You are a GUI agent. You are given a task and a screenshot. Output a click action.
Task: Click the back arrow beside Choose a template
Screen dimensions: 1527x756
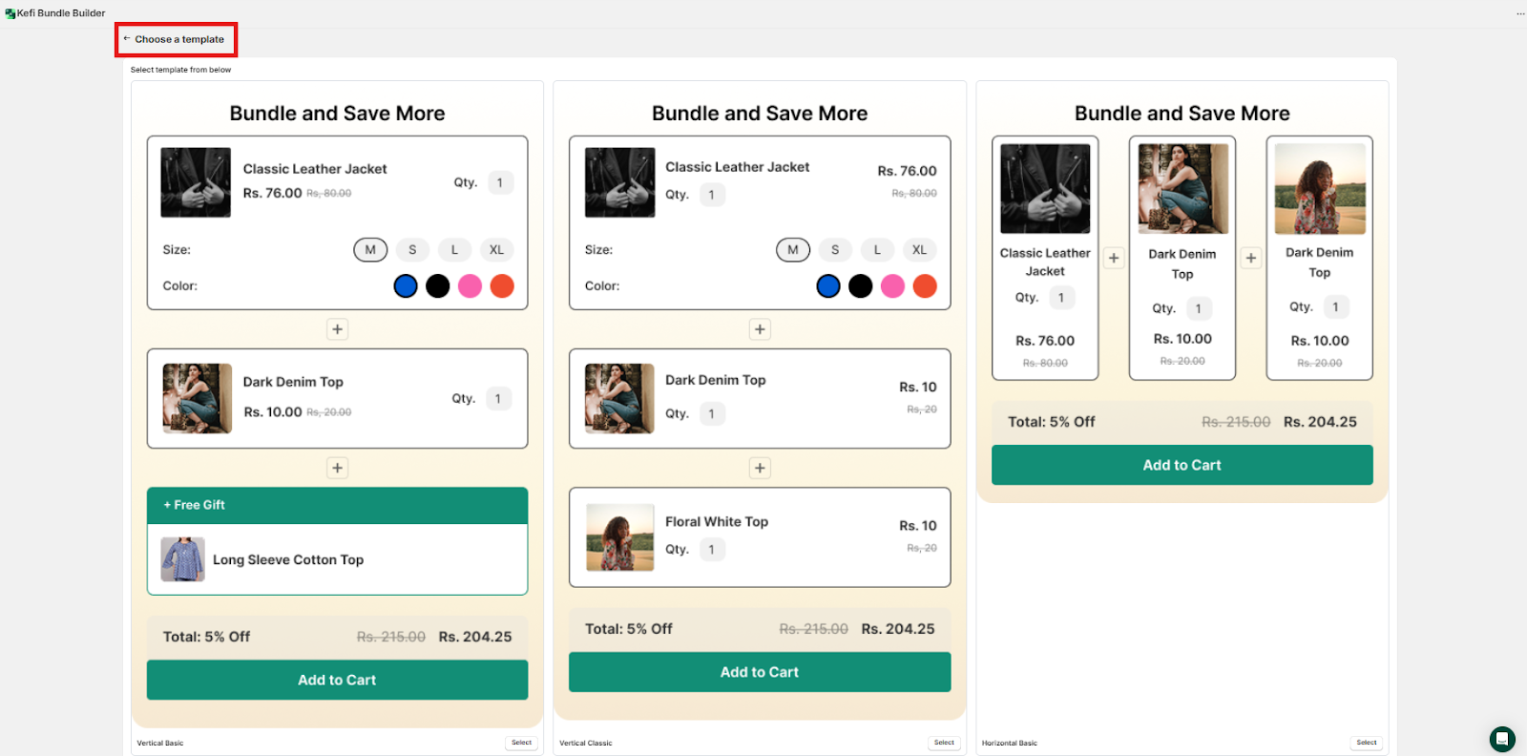pyautogui.click(x=127, y=39)
